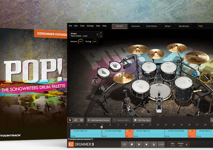This screenshot has height=150, width=213.
Task: Select the Hi-Hat Closed Edge clip at bar 13
Action: point(176,134)
